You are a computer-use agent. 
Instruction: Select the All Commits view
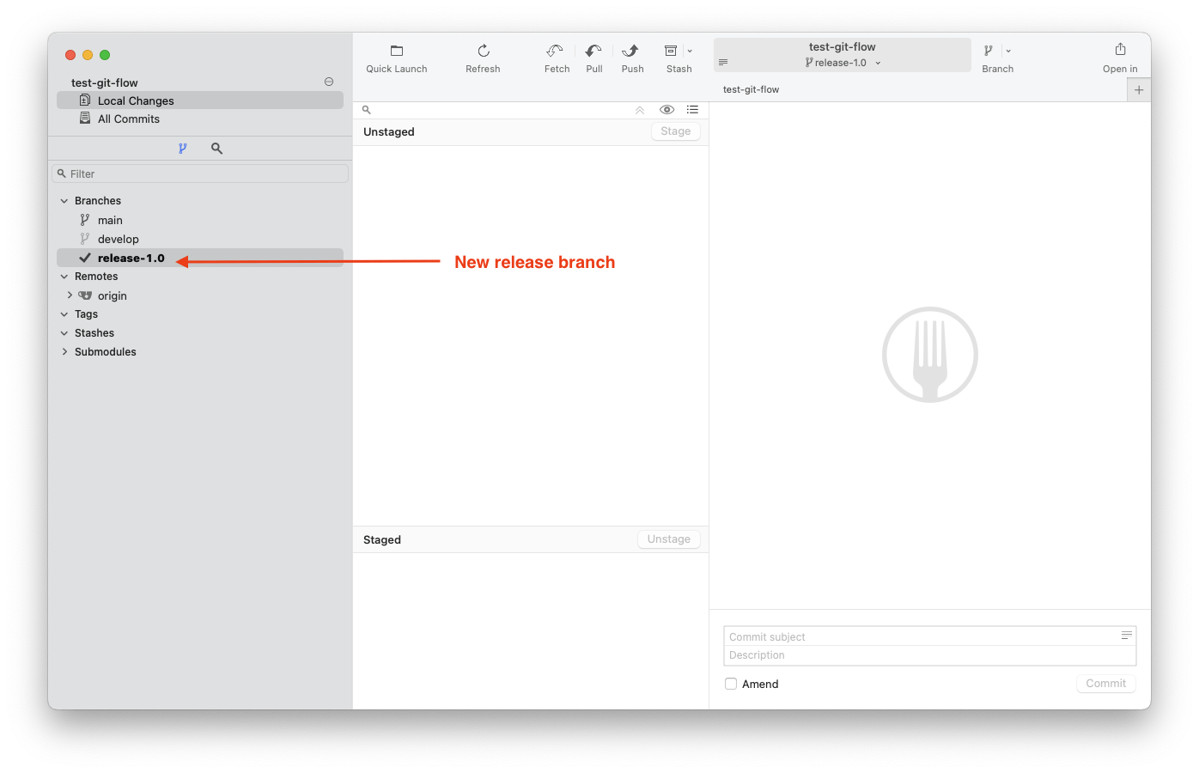(128, 119)
